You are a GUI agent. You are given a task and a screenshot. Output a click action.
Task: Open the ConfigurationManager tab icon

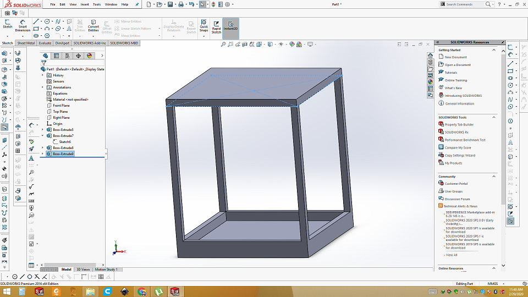coord(67,56)
